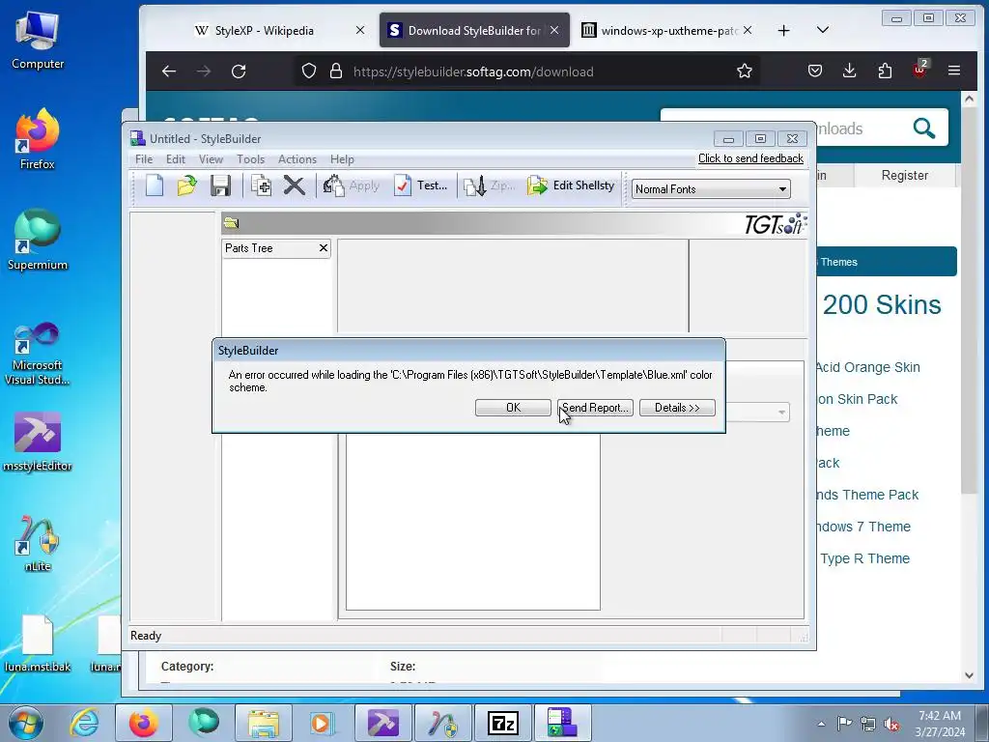Click the Delete X icon in StyleBuilder toolbar
The image size is (989, 742).
294,185
